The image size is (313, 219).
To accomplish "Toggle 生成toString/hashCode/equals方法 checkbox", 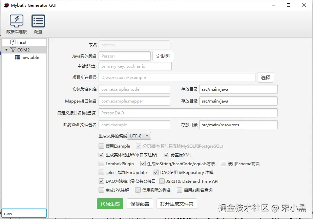I will (143, 163).
